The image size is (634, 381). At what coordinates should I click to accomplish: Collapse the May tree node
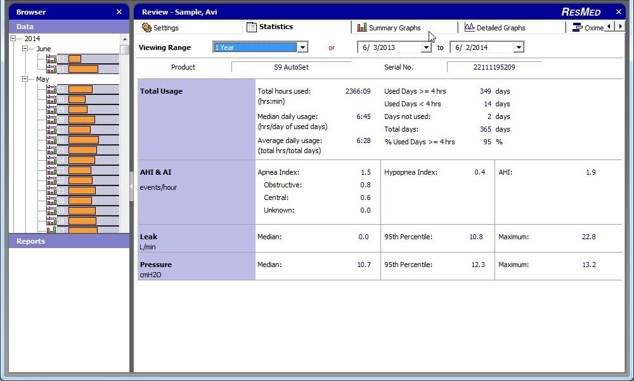coord(25,78)
